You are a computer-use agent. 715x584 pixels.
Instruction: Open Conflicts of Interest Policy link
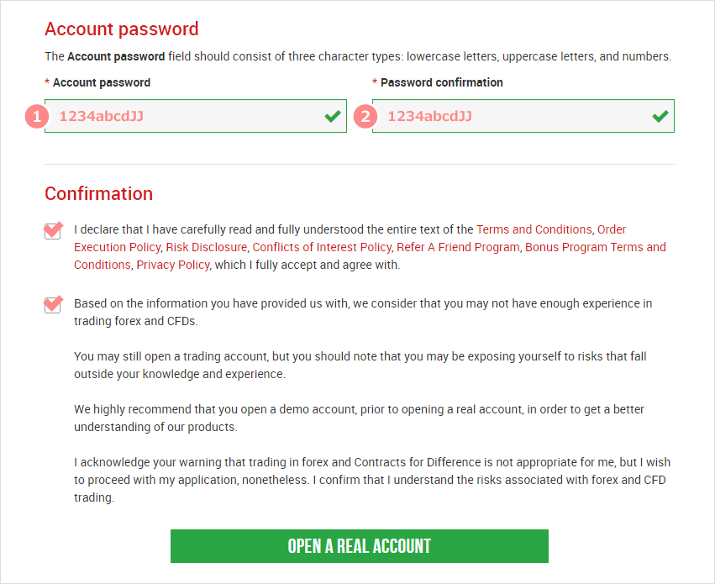[x=322, y=247]
